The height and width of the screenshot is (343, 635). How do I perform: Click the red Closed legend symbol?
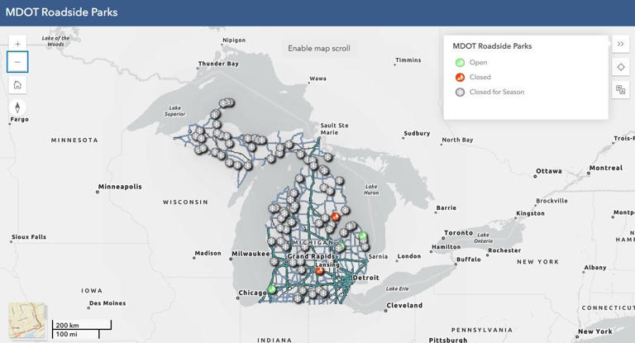point(460,77)
